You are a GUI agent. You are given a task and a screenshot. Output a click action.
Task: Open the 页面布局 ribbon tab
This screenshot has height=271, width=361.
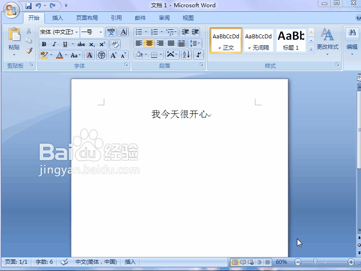[87, 18]
